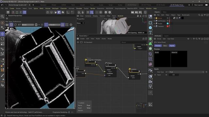Open Node Editor in new window icon
The image size is (209, 117).
pos(146,39)
